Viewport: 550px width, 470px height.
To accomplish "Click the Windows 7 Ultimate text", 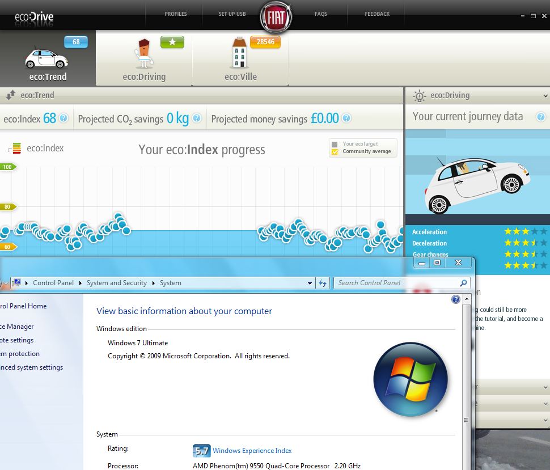I will click(138, 343).
